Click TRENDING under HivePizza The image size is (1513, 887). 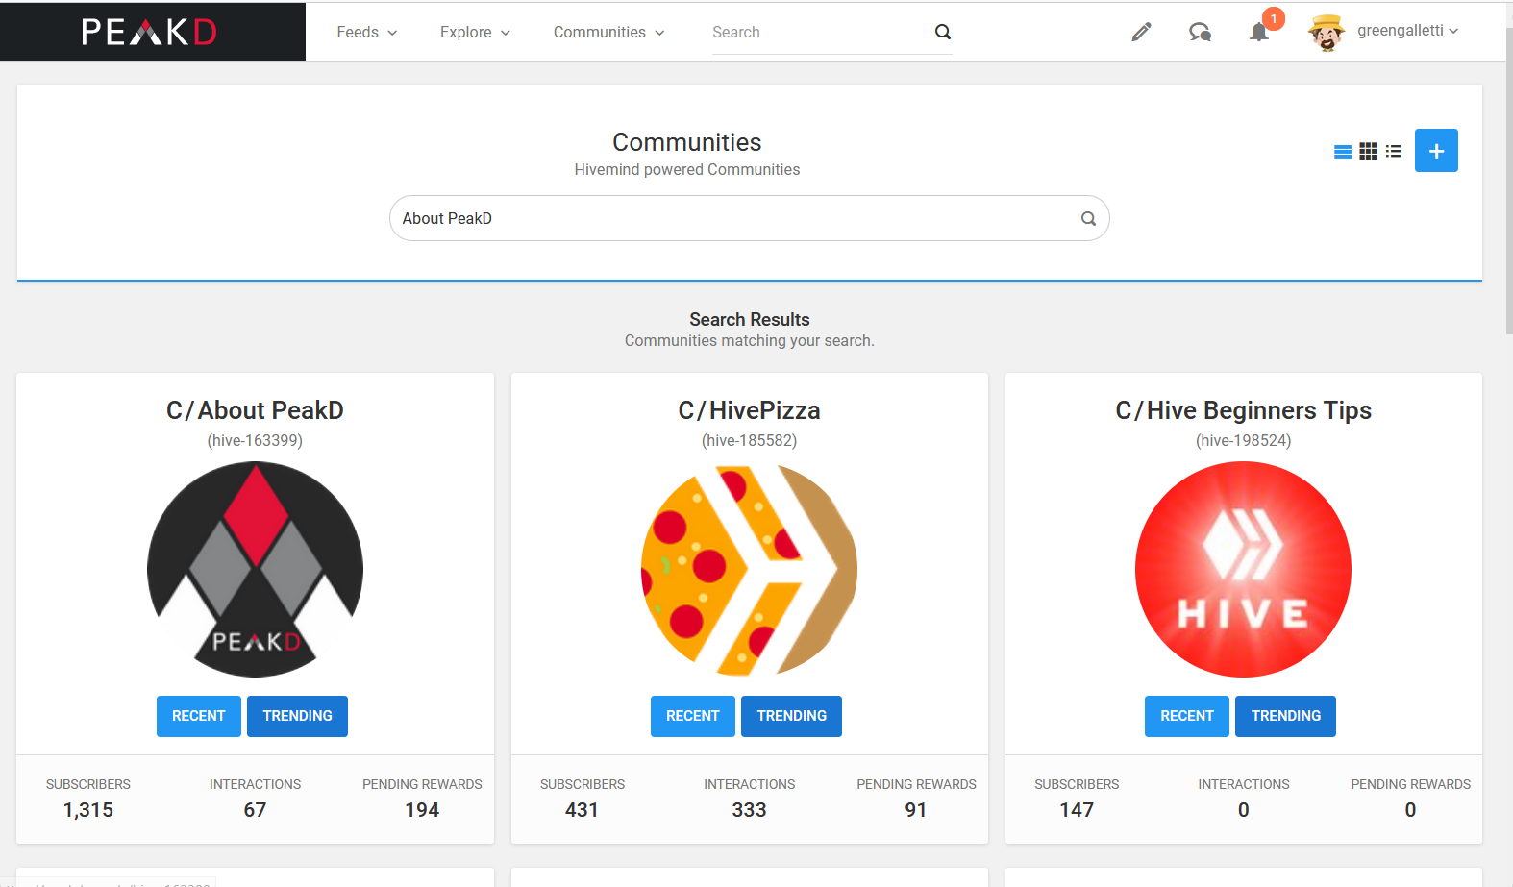pos(791,716)
